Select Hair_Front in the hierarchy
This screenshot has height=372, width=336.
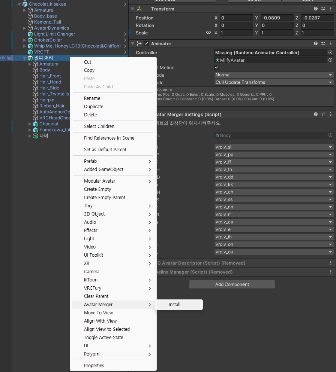tap(50, 76)
